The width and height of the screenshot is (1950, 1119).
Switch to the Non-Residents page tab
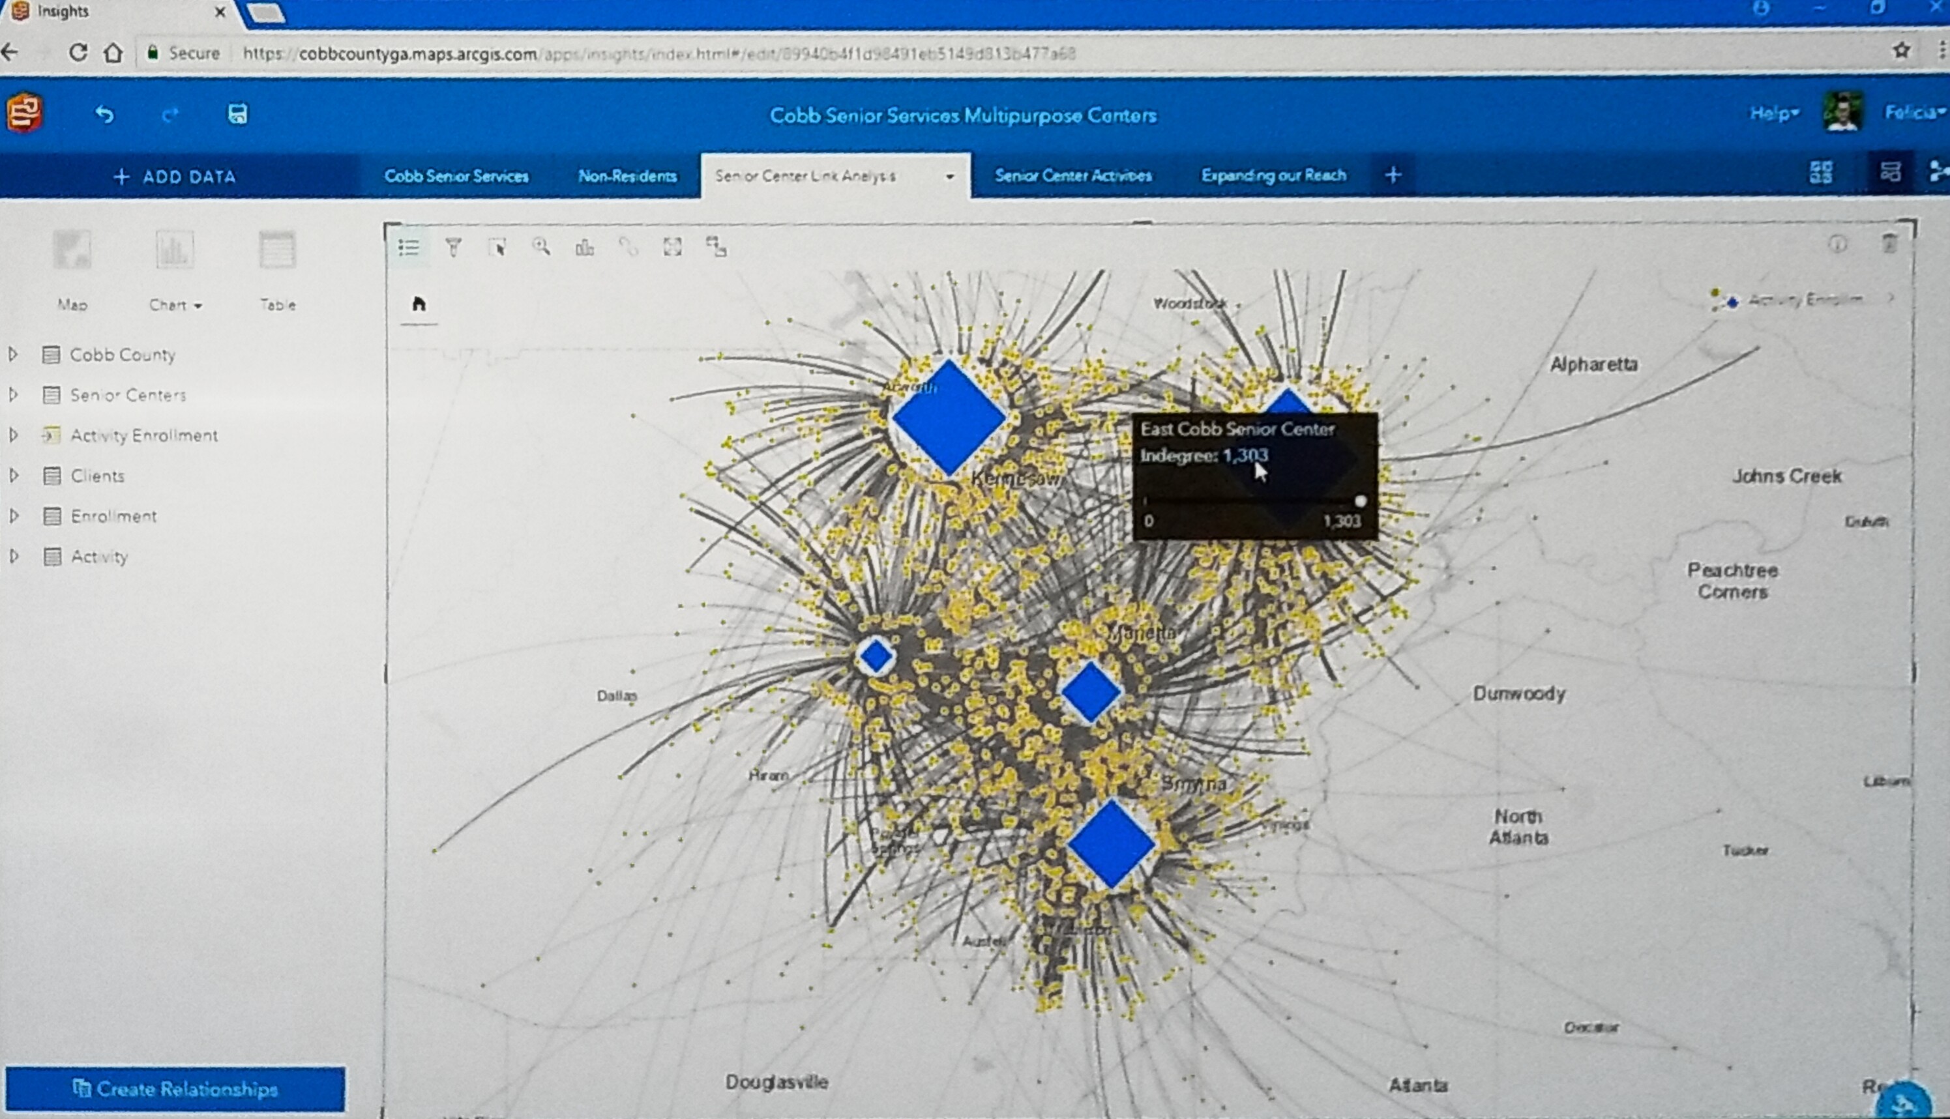[x=627, y=176]
